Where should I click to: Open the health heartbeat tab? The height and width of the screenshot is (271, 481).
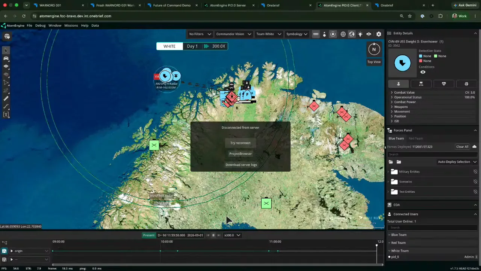[444, 84]
